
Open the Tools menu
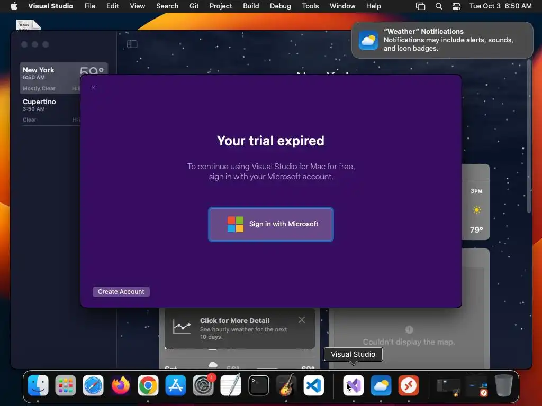(x=310, y=6)
